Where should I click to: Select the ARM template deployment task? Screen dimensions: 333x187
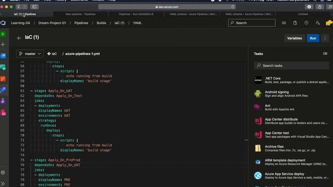291,162
